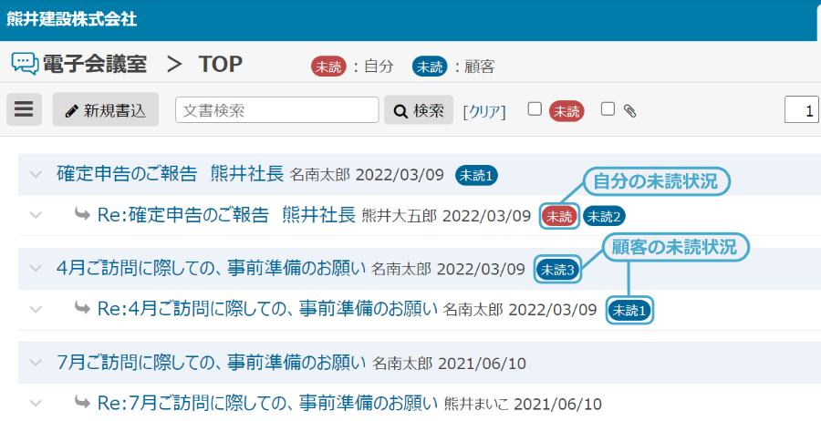Screen dimensions: 821x421
Task: Collapse the 4月ご訪問に際しての thread chevron
Action: (x=36, y=269)
